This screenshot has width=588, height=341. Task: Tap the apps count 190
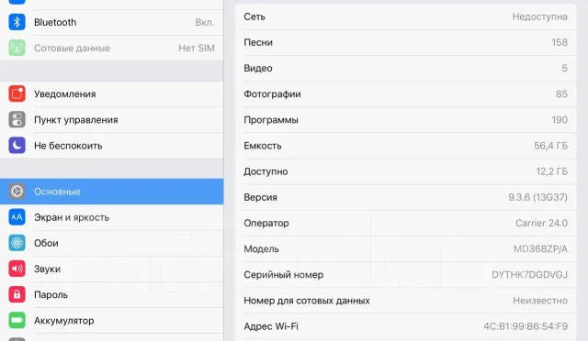click(x=560, y=120)
